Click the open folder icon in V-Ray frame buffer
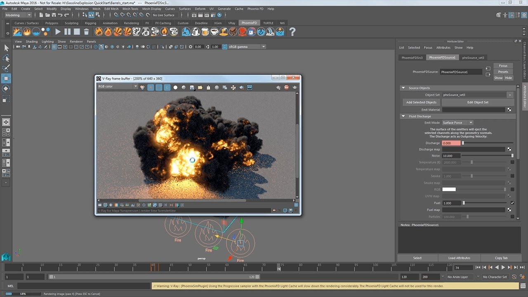The image size is (528, 297). click(200, 87)
